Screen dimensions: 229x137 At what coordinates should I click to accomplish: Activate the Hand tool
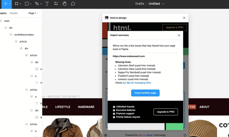[64, 4]
